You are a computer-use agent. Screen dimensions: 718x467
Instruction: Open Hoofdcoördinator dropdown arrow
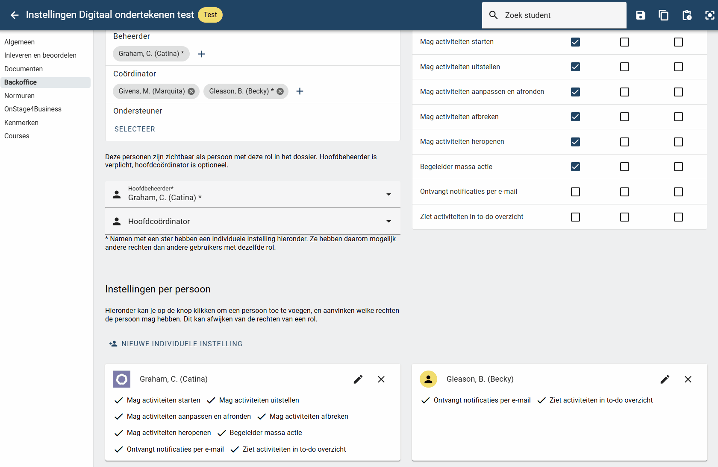point(389,222)
